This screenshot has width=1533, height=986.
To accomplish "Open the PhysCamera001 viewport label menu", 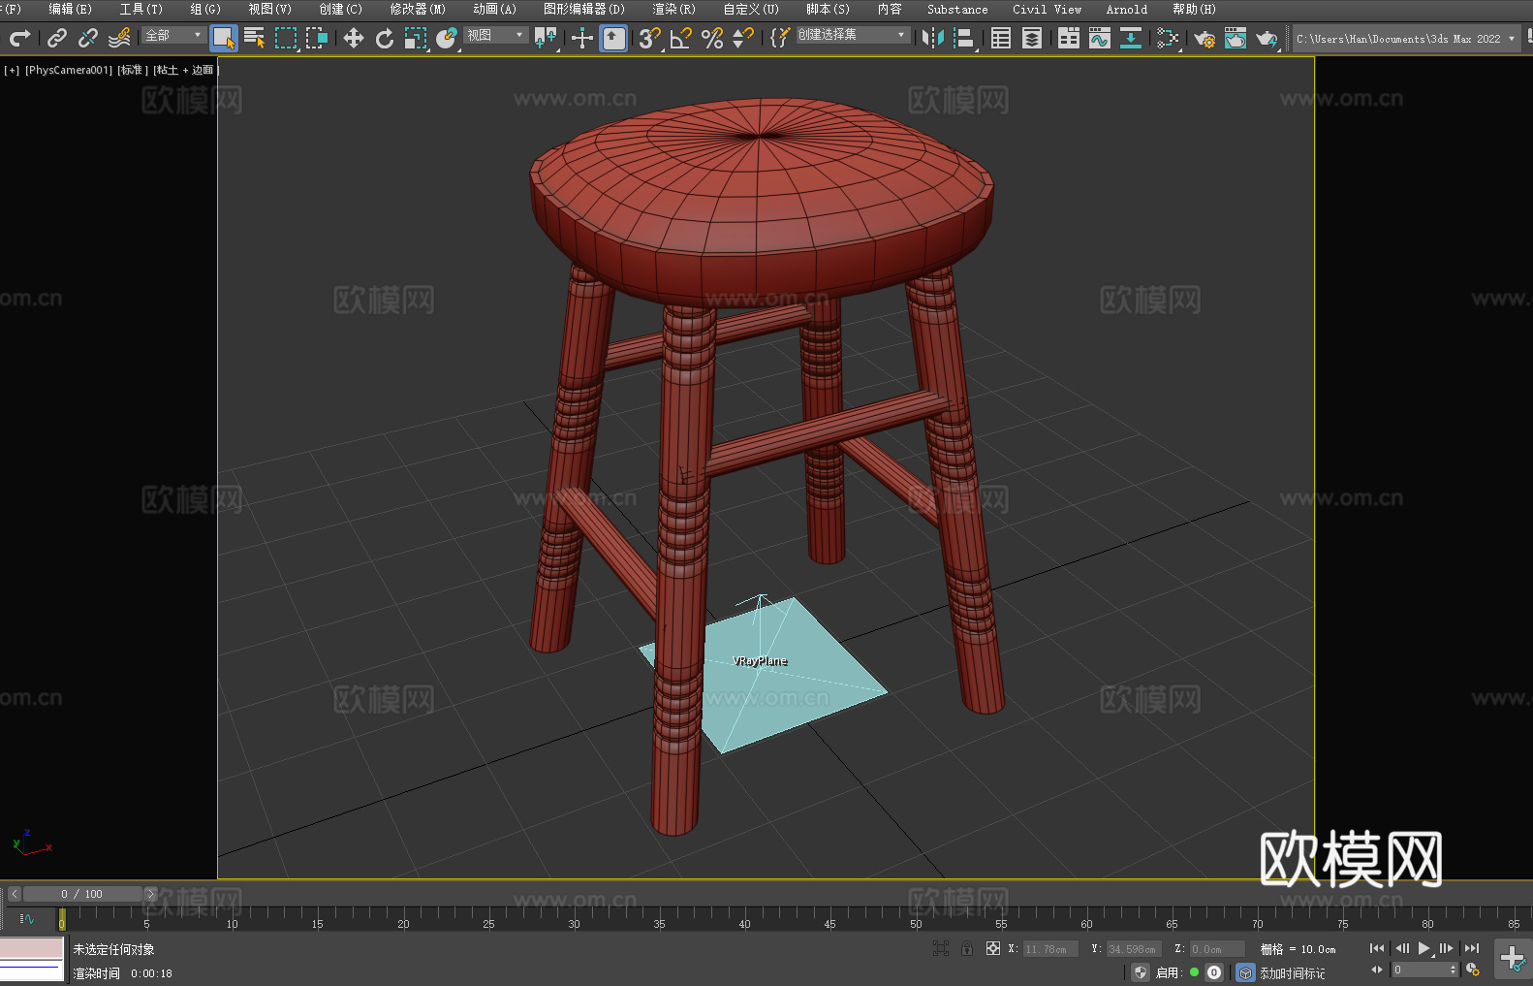I will (x=69, y=70).
